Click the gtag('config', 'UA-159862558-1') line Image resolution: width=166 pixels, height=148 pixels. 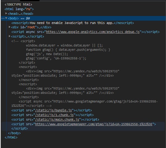pyautogui.click(x=56, y=58)
